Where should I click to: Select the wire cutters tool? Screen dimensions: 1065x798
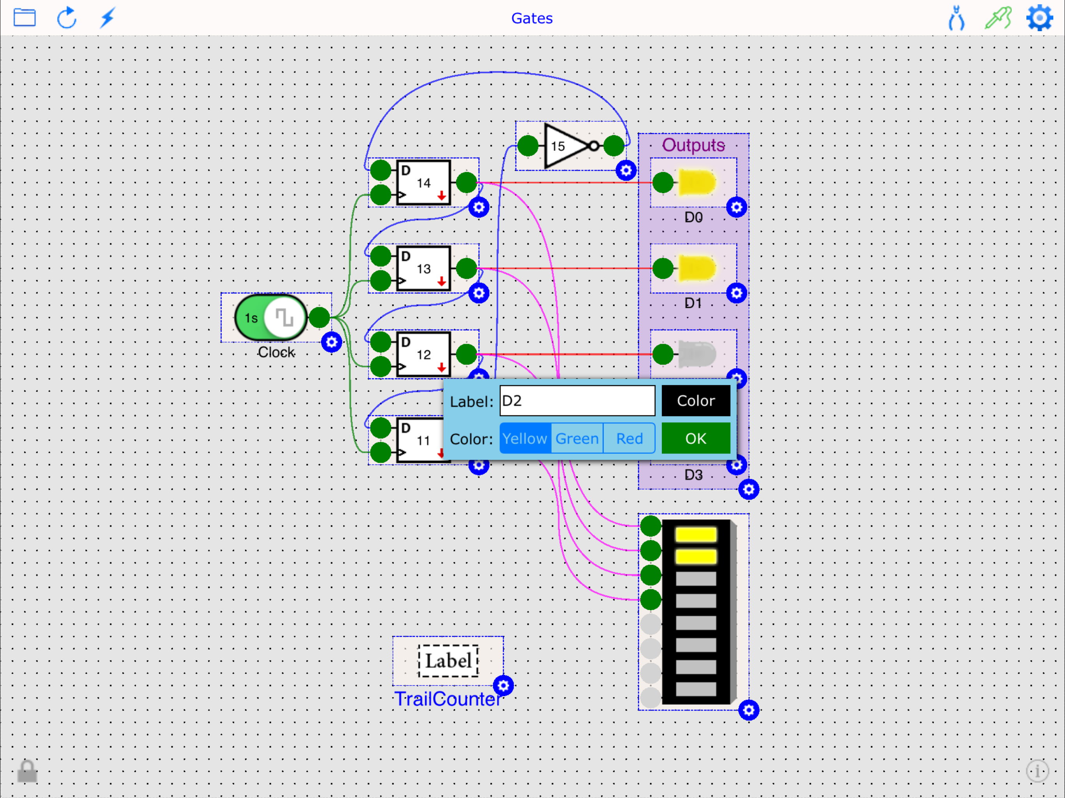(x=956, y=18)
